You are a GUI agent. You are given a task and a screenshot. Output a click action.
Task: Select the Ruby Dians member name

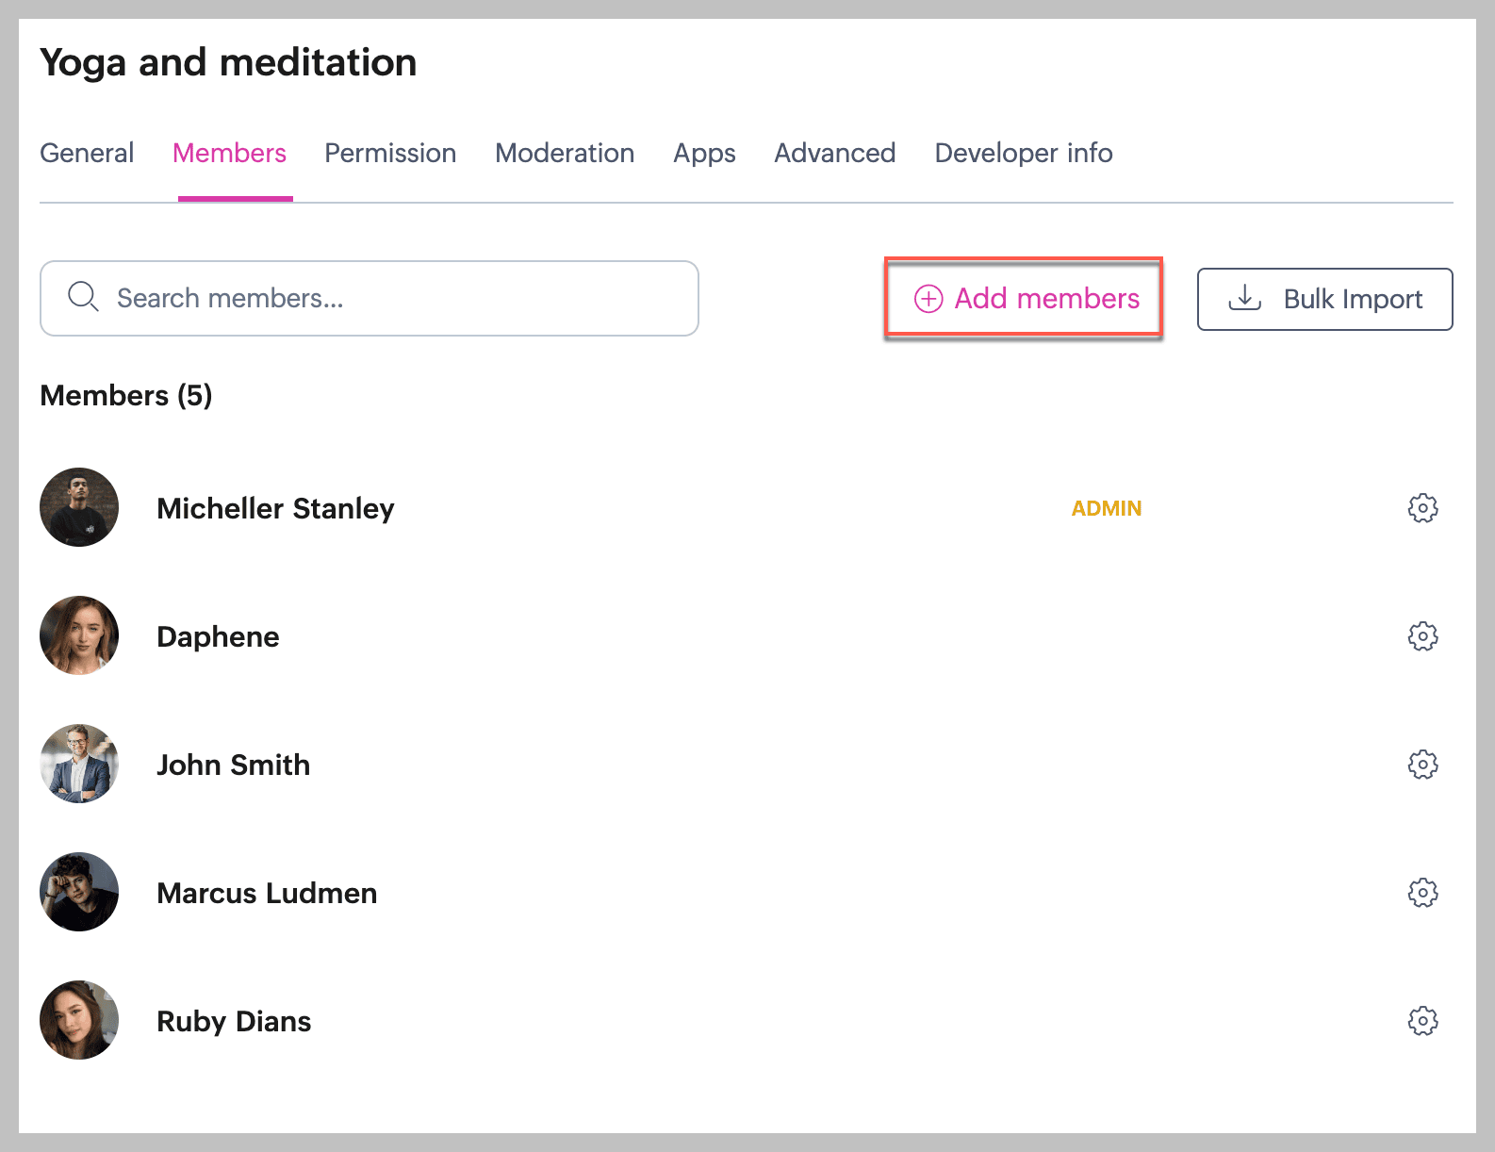(x=234, y=1021)
